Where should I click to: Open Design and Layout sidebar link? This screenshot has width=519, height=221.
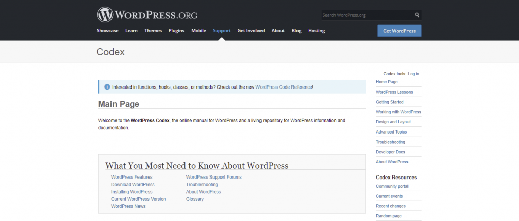[x=393, y=122]
